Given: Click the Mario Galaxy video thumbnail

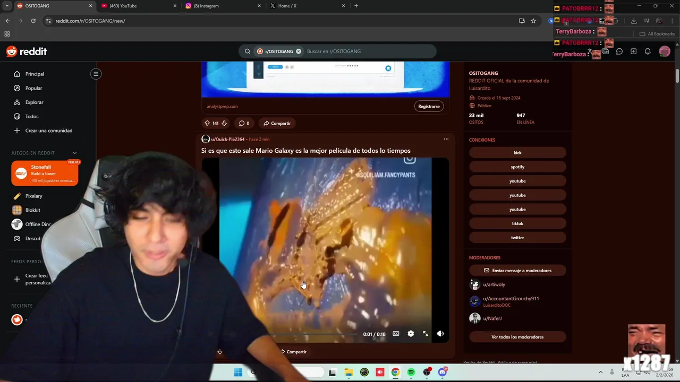Looking at the screenshot, I should pyautogui.click(x=325, y=249).
